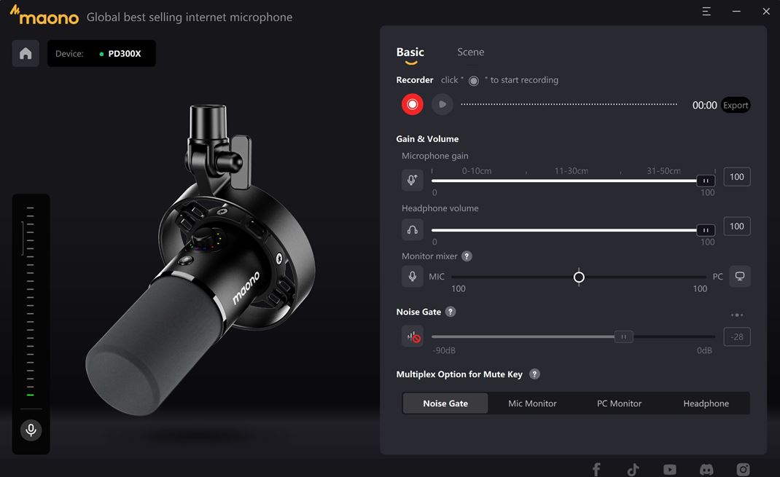Image resolution: width=780 pixels, height=477 pixels.
Task: Toggle the Noise Gate on/off icon
Action: pyautogui.click(x=413, y=337)
